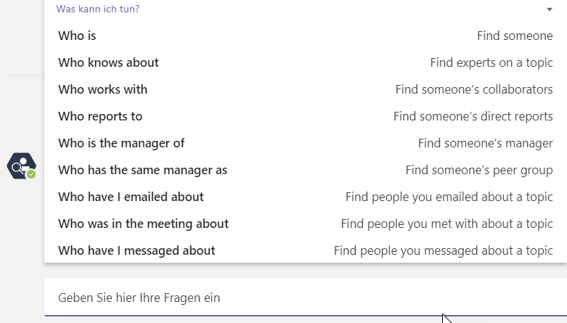Screen dimensions: 567x323
Task: Click 'Find people you met with about a topic'
Action: point(447,224)
